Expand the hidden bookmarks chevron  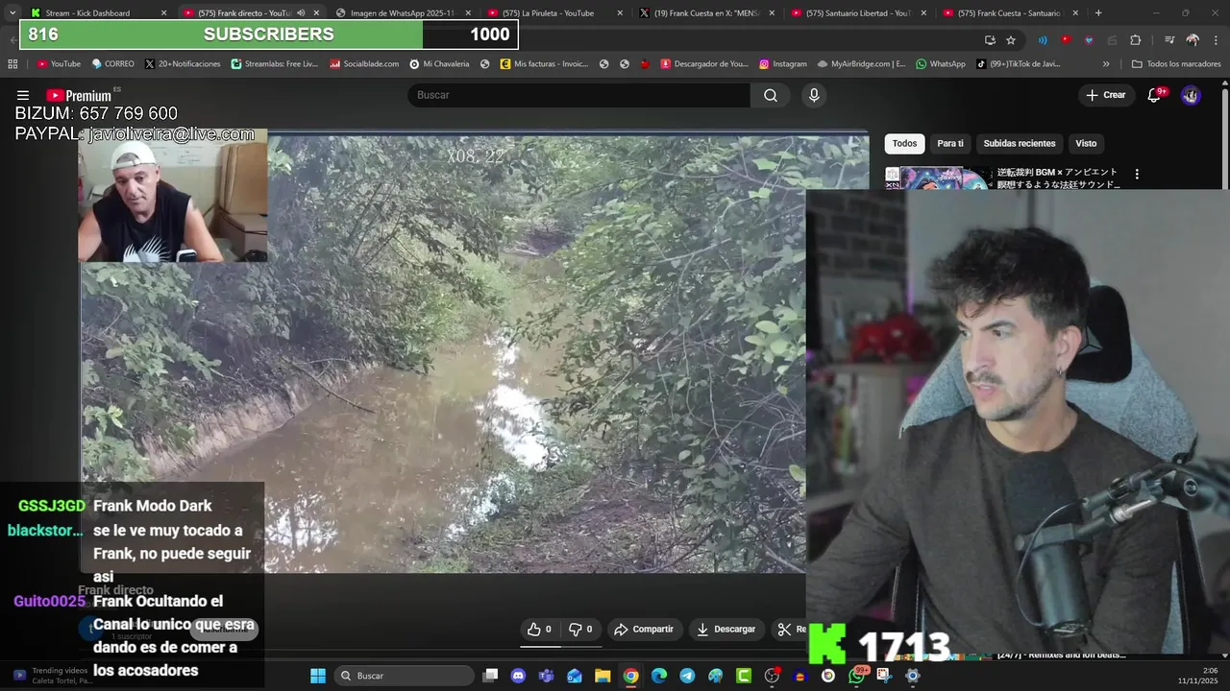point(1106,64)
